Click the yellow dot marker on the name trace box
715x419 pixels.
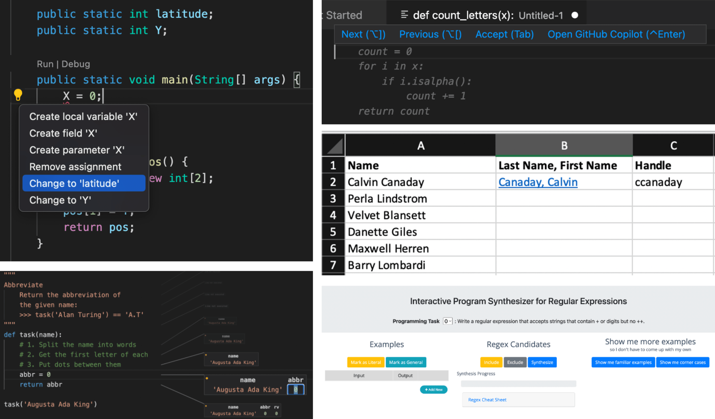[x=206, y=355]
